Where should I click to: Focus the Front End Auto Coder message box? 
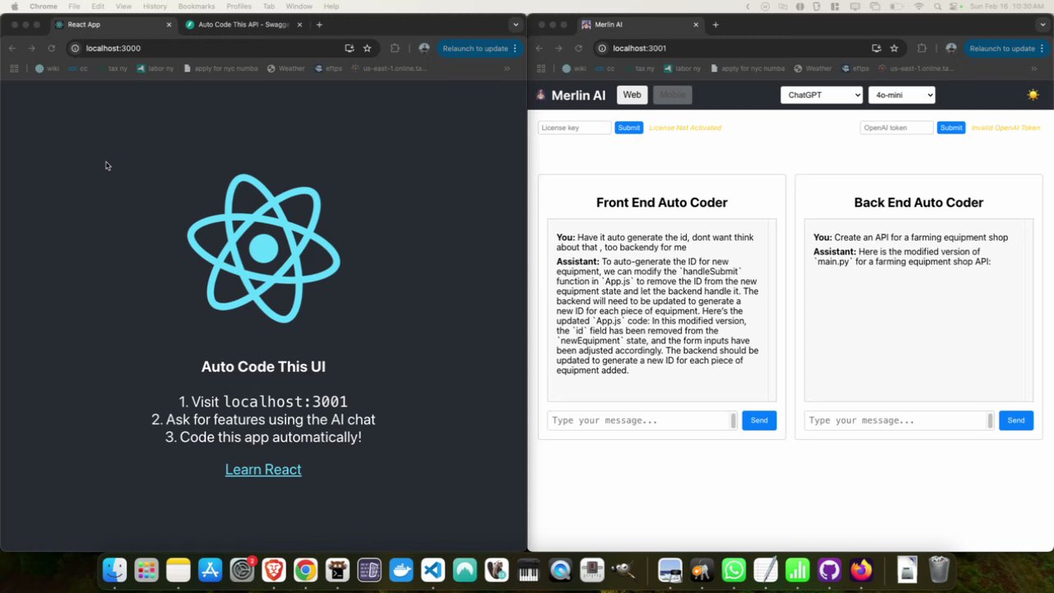[x=642, y=420]
